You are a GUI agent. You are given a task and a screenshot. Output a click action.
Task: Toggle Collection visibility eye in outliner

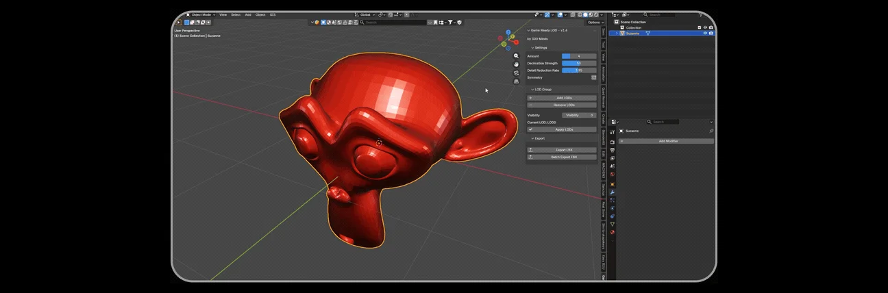[705, 27]
